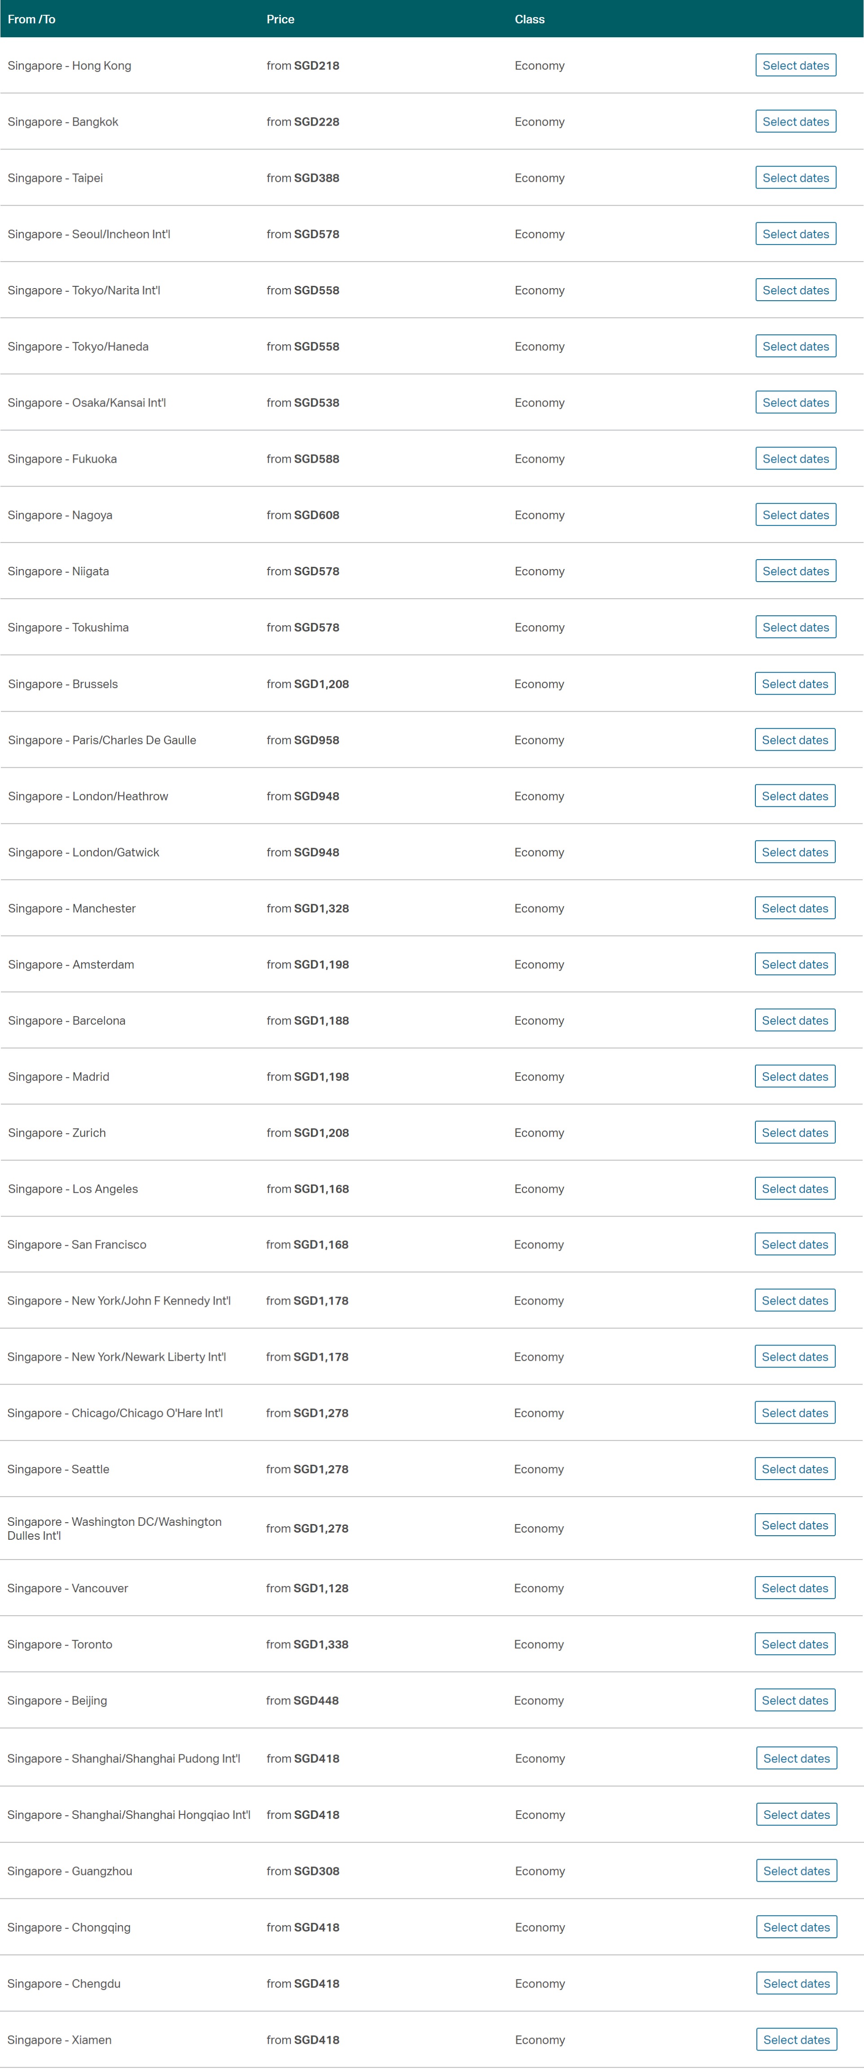Select dates for New York/Newark Liberty Int'l
The width and height of the screenshot is (864, 2072).
(x=795, y=1357)
